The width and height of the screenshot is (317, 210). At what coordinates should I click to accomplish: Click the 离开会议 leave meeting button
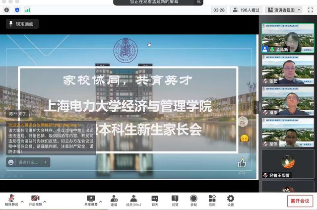point(300,201)
